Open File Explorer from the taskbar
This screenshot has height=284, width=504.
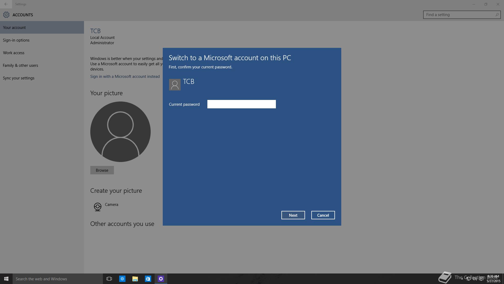135,279
